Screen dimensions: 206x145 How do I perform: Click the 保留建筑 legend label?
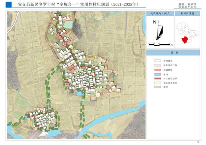point(168,61)
